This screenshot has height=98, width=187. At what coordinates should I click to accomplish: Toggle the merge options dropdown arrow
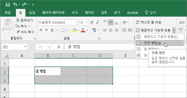[x=174, y=30]
